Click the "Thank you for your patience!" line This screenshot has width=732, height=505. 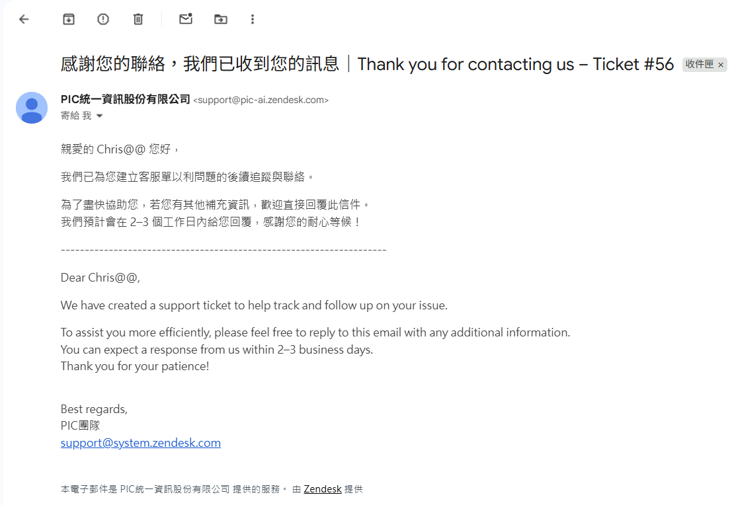(135, 366)
